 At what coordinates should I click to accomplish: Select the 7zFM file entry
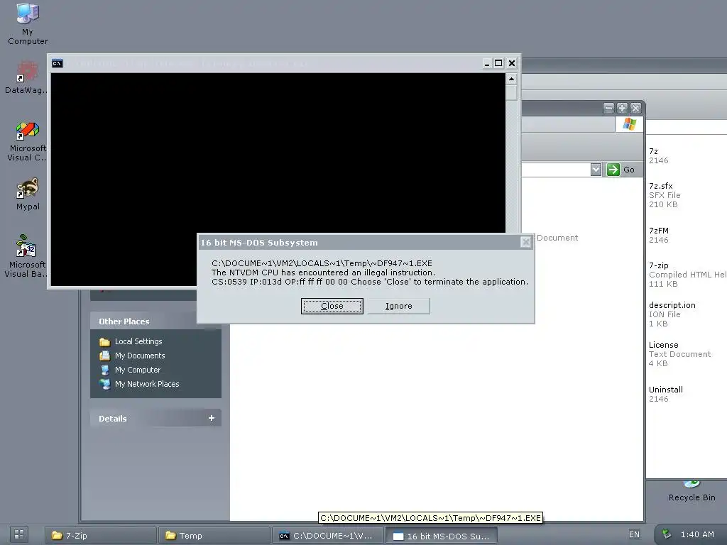(x=659, y=235)
